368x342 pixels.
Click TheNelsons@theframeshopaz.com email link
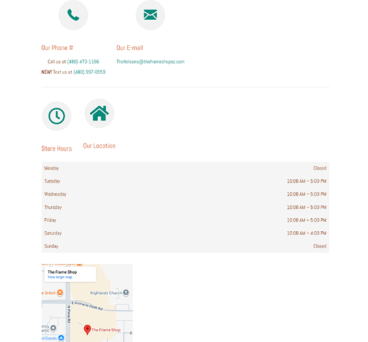coord(150,62)
